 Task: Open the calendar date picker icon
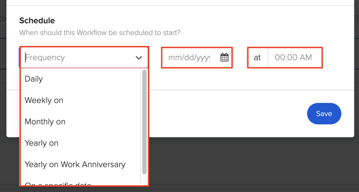click(224, 57)
